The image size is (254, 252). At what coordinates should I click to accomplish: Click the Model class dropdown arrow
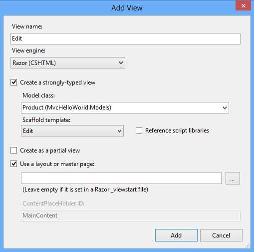225,108
